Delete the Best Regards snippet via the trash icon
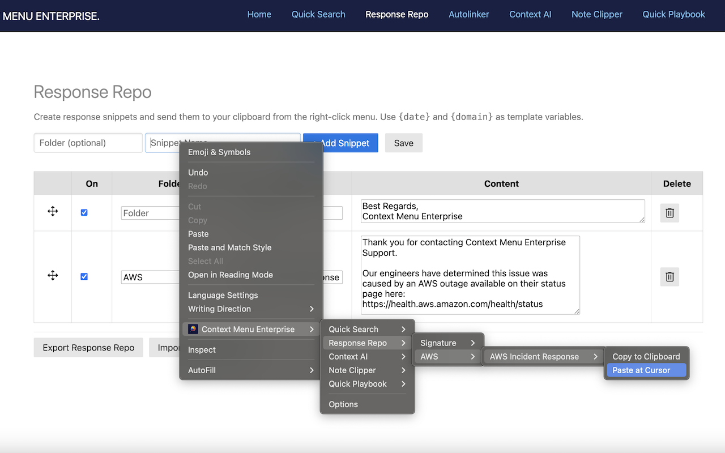 (x=669, y=213)
